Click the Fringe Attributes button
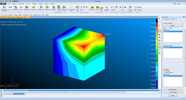This screenshot has width=186, height=100. (x=173, y=89)
